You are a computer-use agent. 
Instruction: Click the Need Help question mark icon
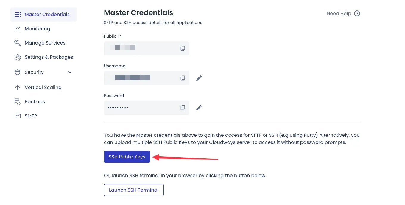[x=357, y=14]
